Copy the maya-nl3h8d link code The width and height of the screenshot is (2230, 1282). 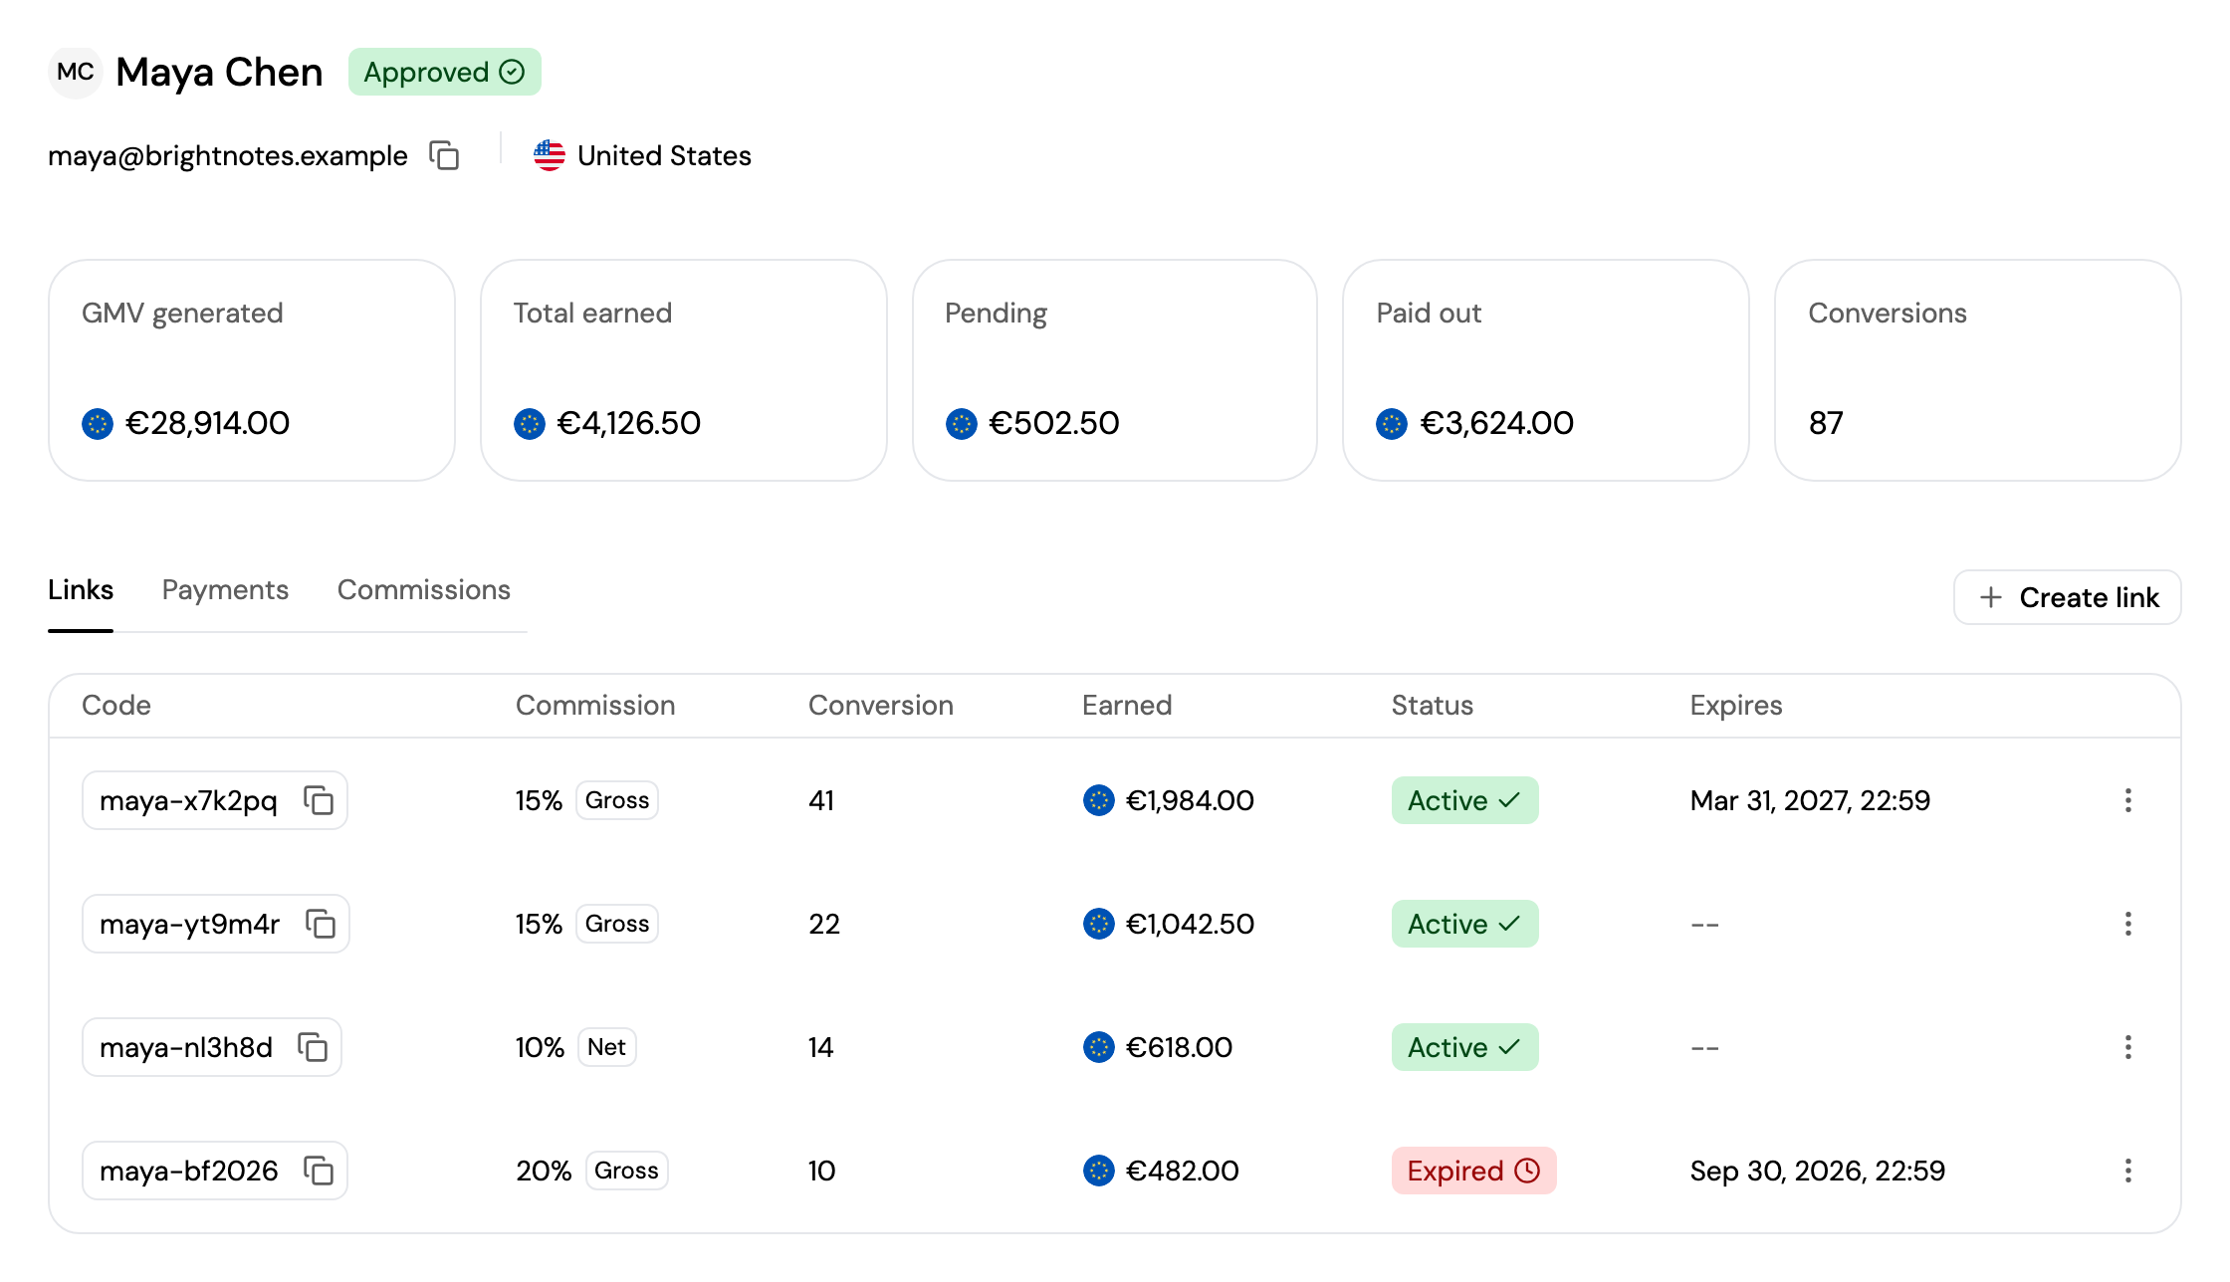pos(313,1047)
